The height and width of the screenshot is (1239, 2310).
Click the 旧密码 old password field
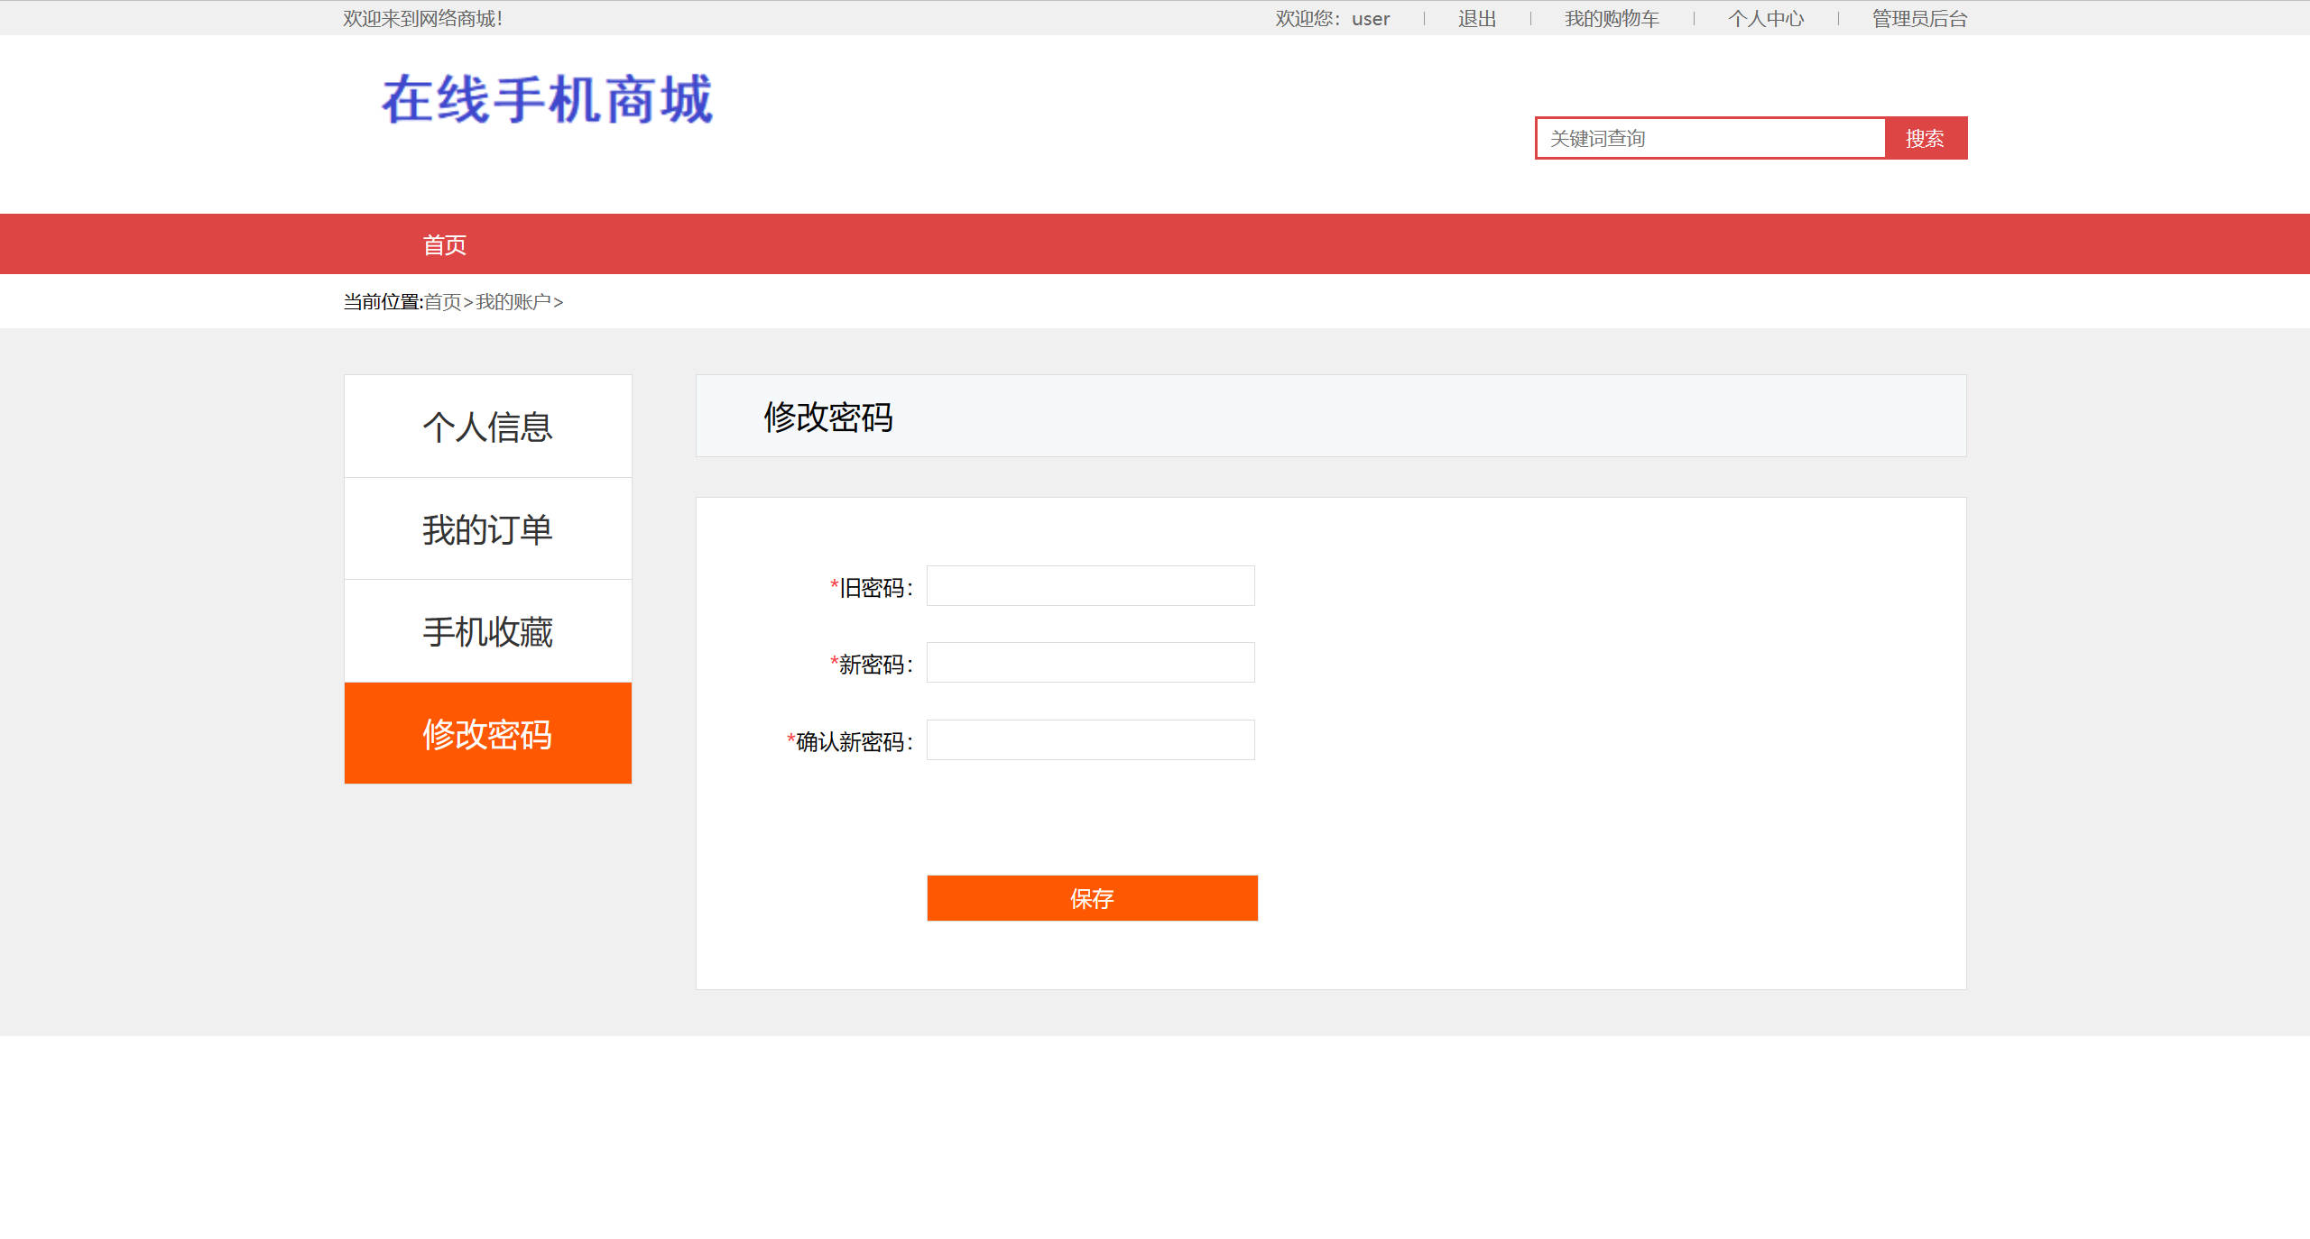pos(1090,585)
